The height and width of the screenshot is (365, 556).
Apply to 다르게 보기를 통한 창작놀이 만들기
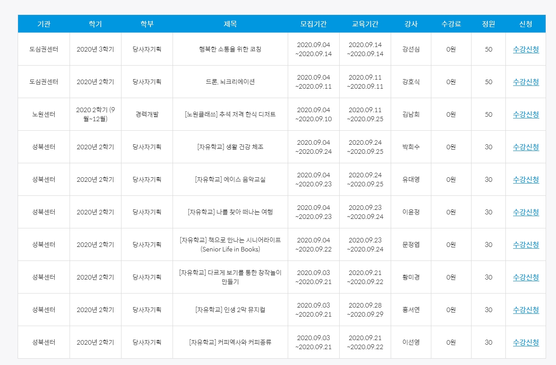tap(526, 277)
